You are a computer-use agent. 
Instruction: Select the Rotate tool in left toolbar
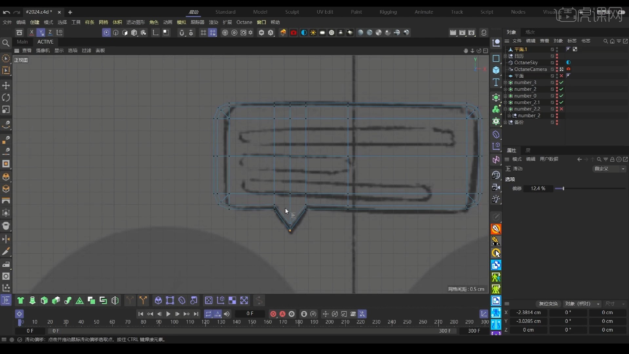click(x=6, y=98)
